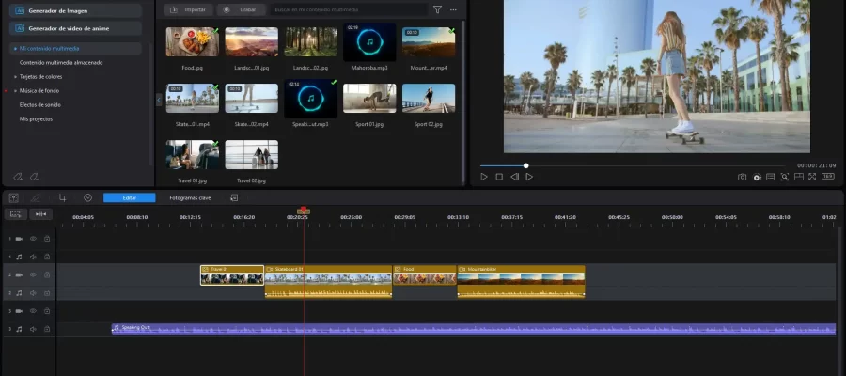The width and height of the screenshot is (846, 376).
Task: Hide video track 1 with eye icon
Action: [33, 239]
